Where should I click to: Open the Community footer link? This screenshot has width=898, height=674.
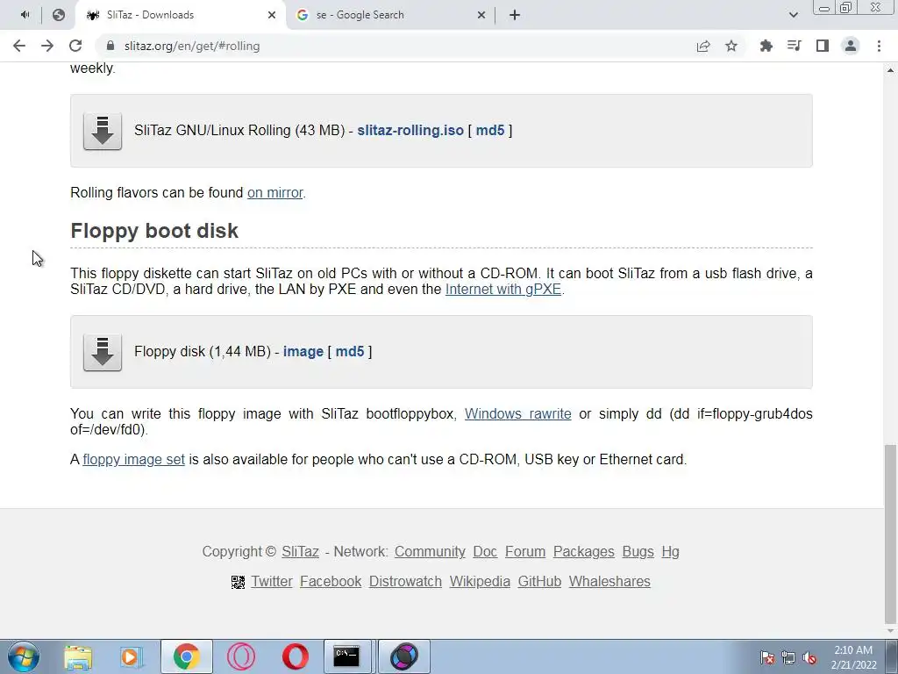point(430,551)
